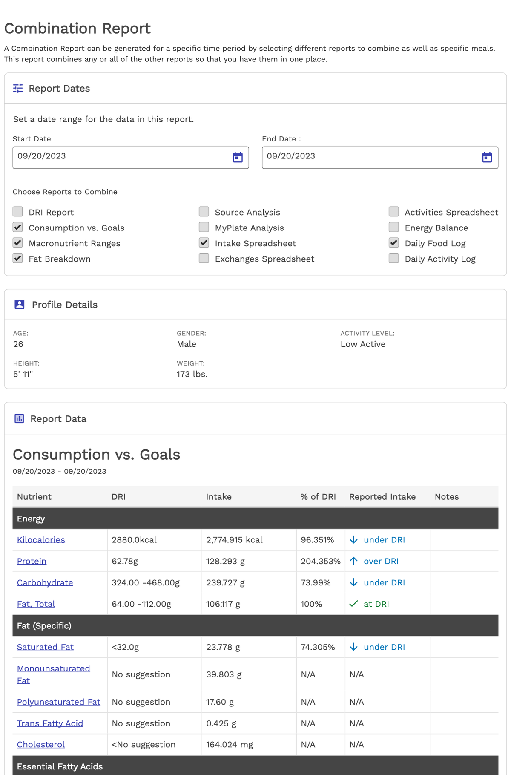
Task: Click the Reported Intake column header
Action: click(382, 496)
